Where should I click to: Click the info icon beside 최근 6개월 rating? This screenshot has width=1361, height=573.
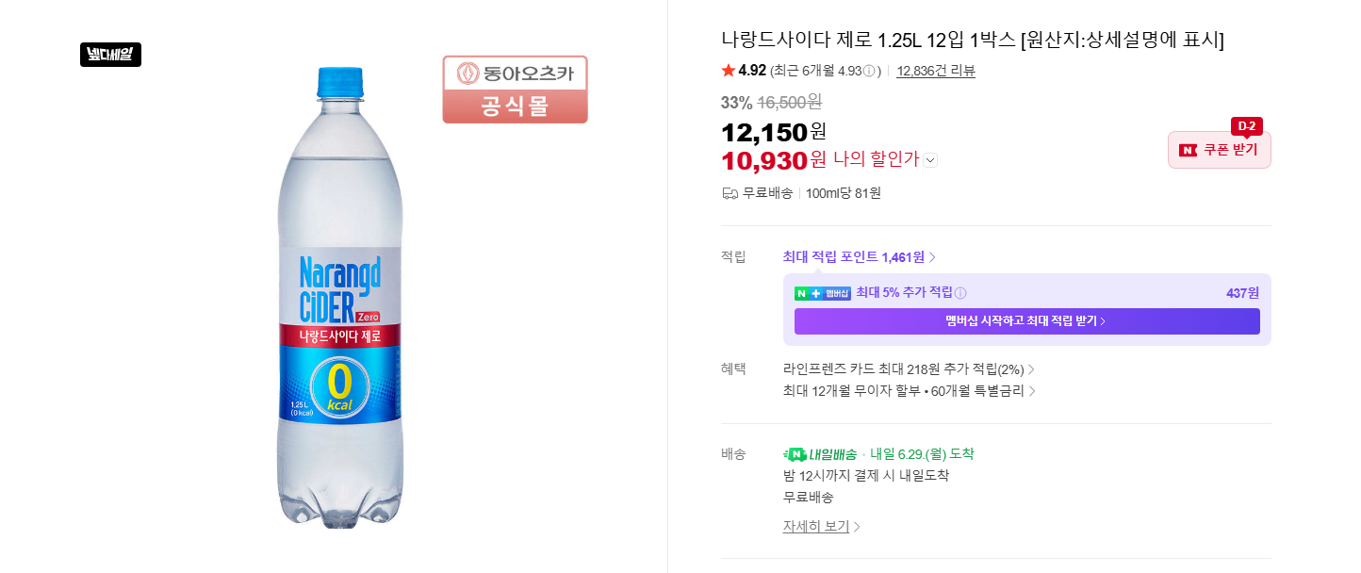point(869,71)
